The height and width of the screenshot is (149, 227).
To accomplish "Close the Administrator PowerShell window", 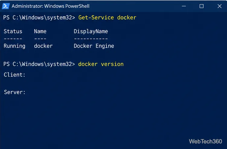I will pos(219,6).
